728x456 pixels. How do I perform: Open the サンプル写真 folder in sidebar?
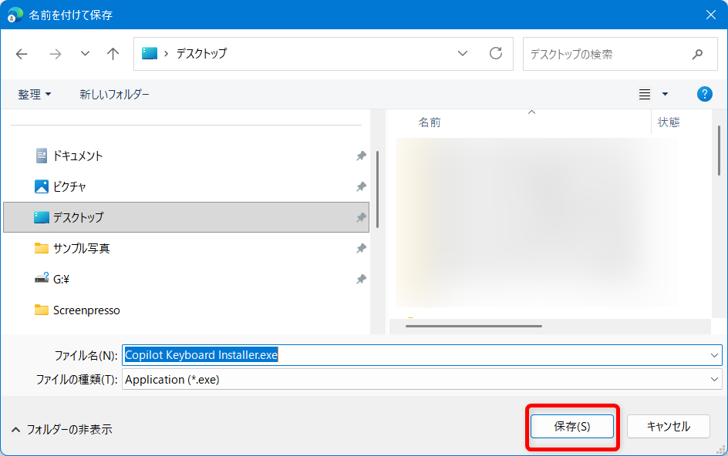(186, 248)
